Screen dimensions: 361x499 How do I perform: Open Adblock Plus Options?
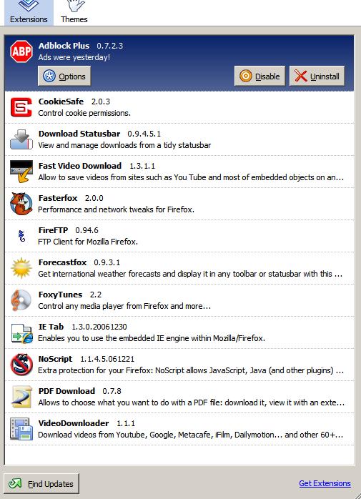click(64, 76)
